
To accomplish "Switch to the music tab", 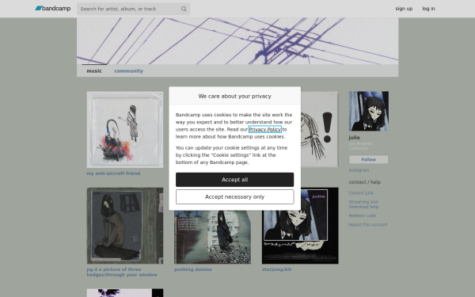I will (x=94, y=71).
